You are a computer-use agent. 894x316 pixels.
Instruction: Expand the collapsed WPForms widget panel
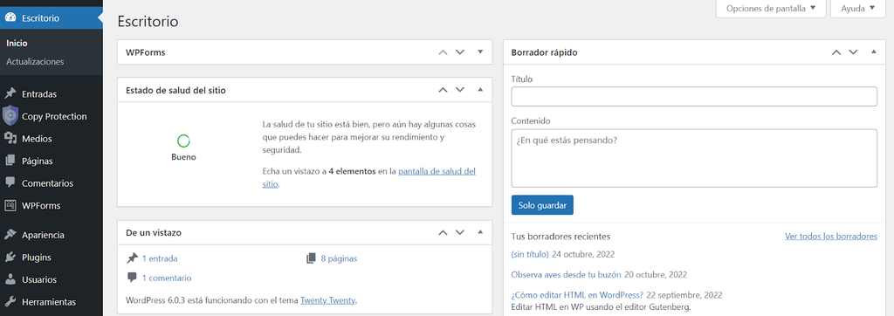[480, 52]
